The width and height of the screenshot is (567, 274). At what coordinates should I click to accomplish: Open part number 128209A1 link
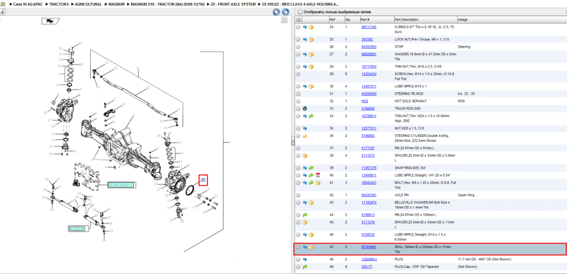(369, 259)
